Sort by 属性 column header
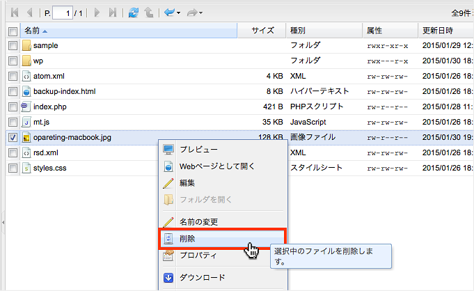Viewport: 474px width, 291px height. coord(390,31)
